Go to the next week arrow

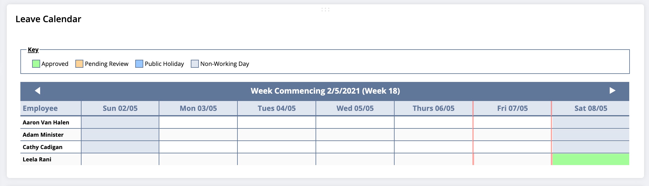tap(612, 91)
